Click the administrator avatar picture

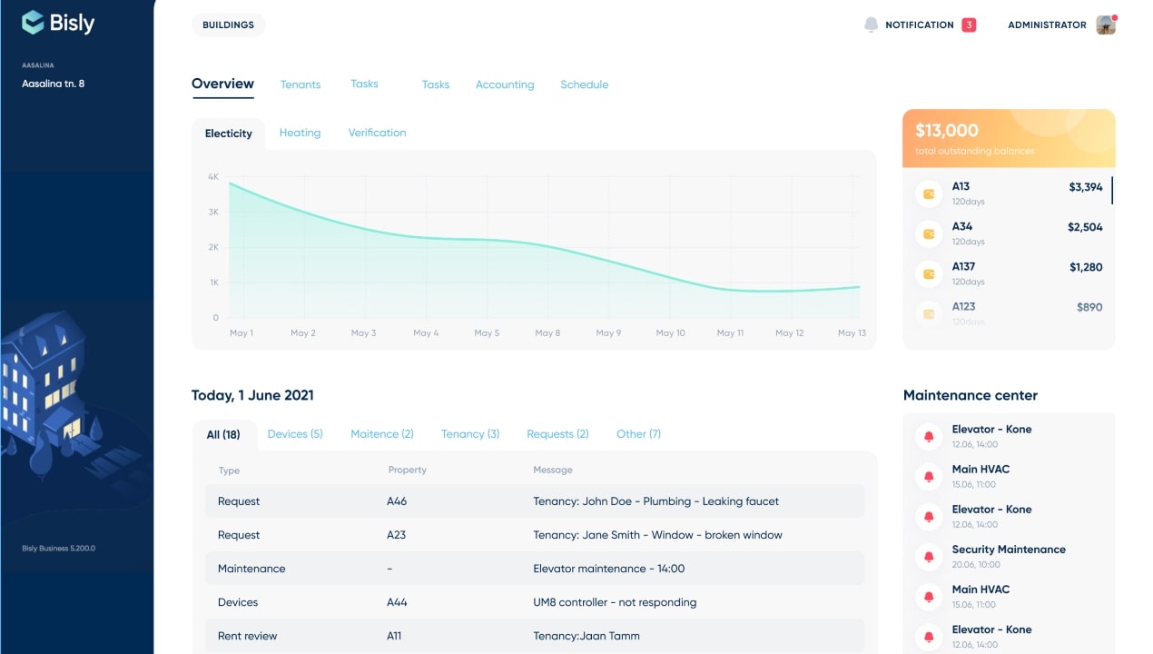point(1105,25)
